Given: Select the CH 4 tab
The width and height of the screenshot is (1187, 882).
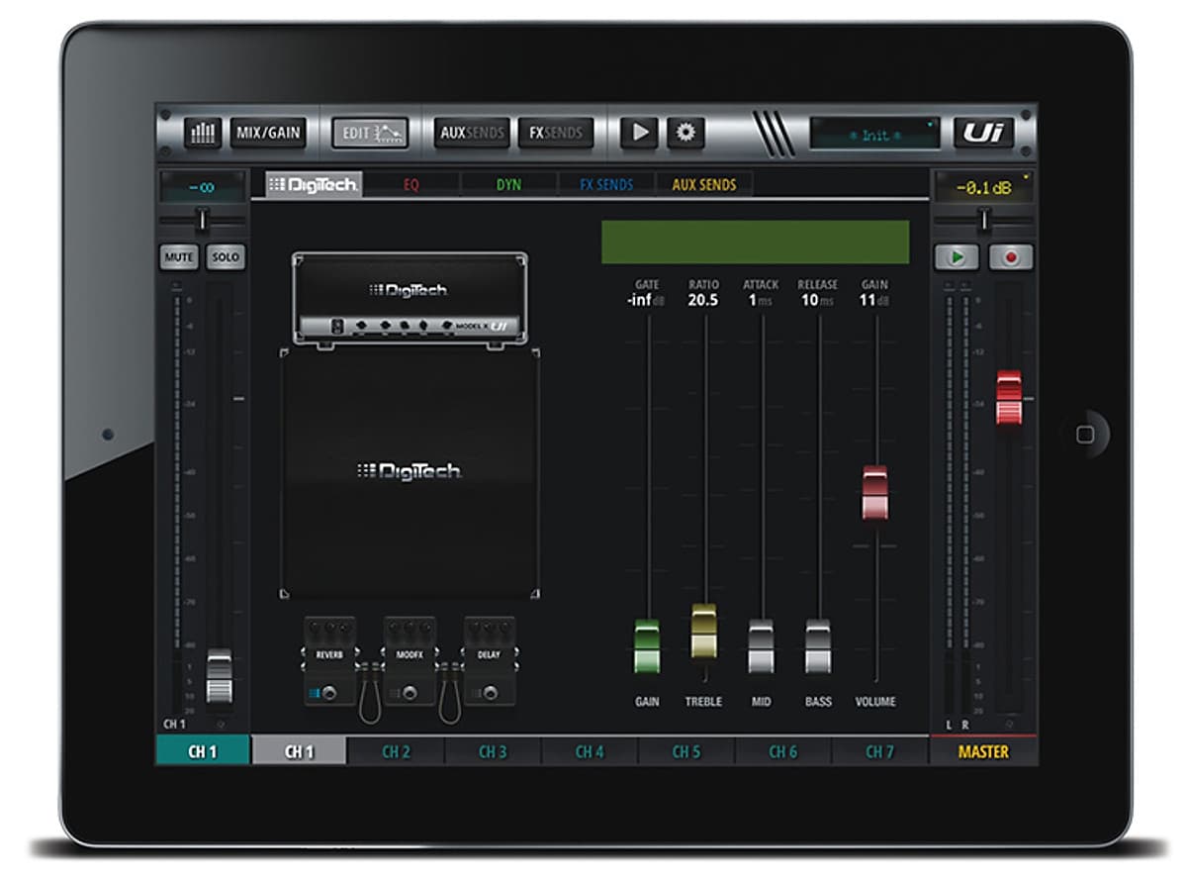Looking at the screenshot, I should coord(591,751).
